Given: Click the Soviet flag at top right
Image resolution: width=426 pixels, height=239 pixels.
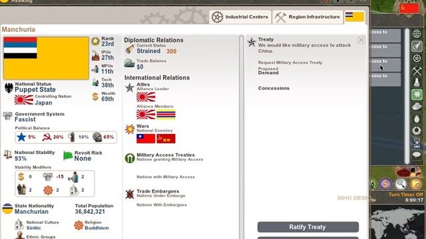Looking at the screenshot, I should pyautogui.click(x=409, y=9).
